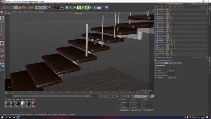The width and height of the screenshot is (211, 119).
Task: Toggle visibility dots of Cylinder.6
Action: [x=168, y=27]
